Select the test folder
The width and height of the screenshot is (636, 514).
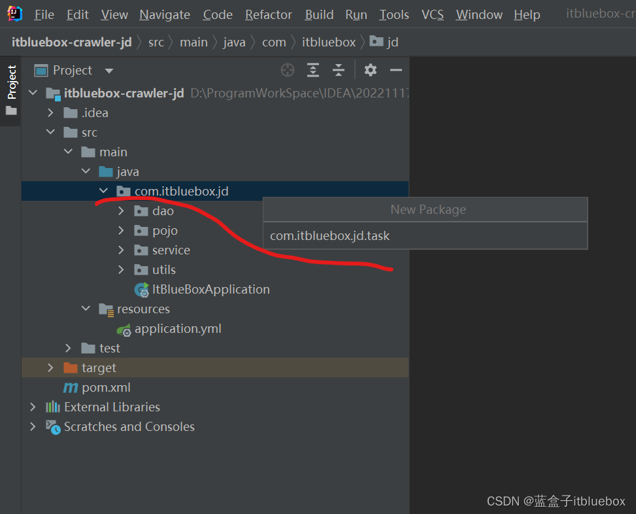tap(101, 349)
